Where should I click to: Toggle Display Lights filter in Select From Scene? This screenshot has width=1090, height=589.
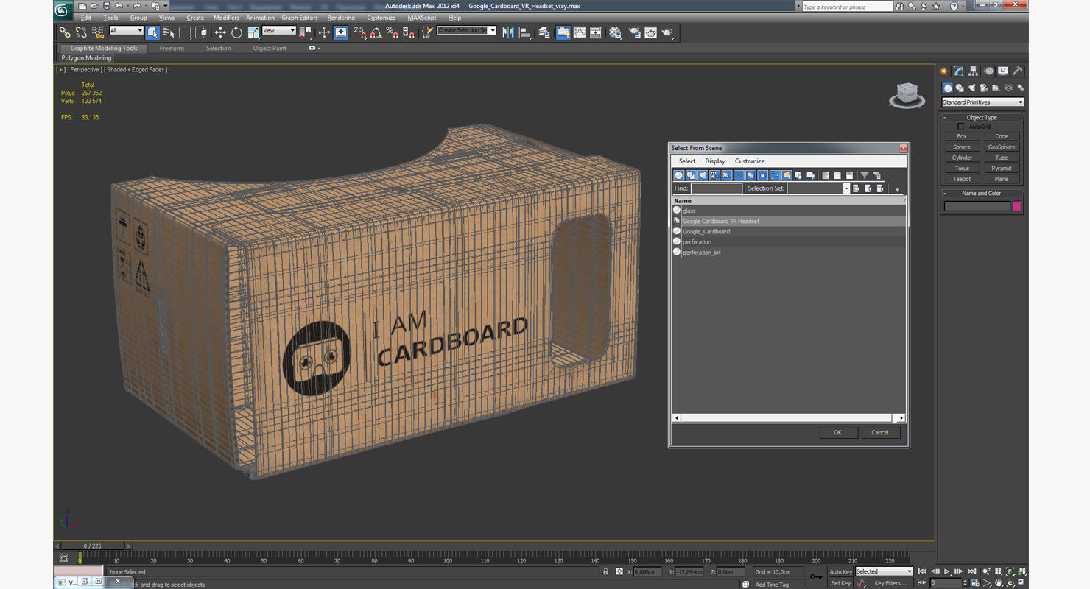click(x=703, y=175)
